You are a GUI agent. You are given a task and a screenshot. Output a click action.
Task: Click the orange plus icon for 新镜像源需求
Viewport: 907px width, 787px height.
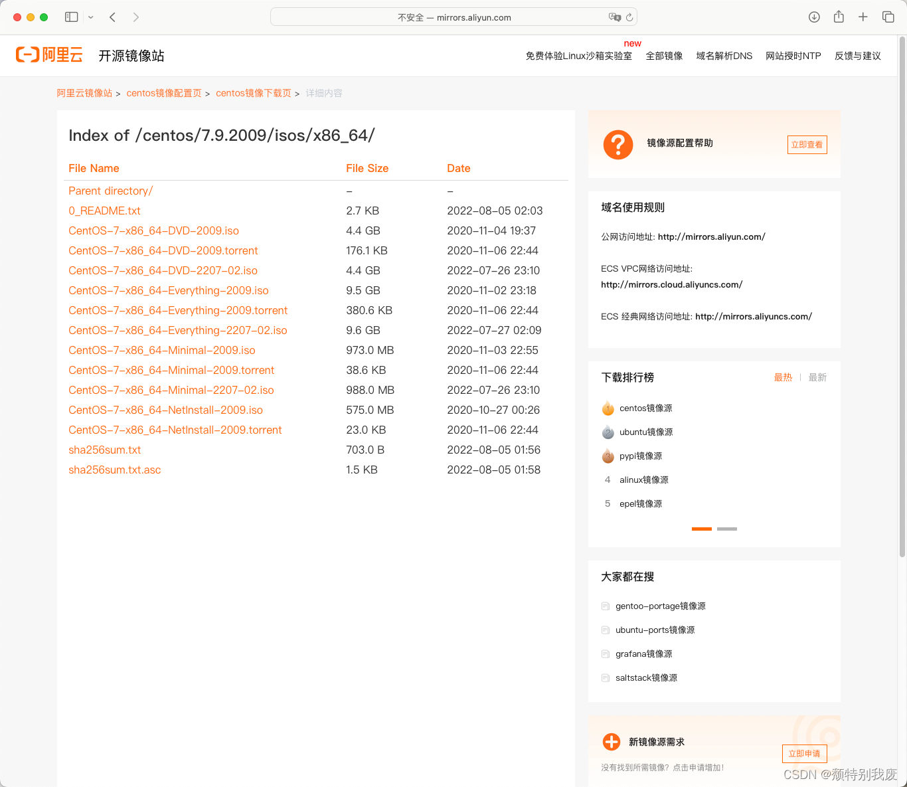612,742
